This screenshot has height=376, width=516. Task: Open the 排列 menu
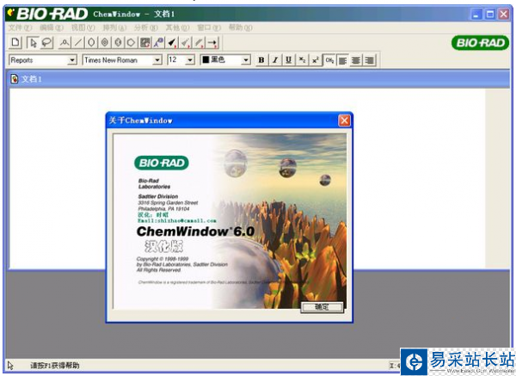(x=114, y=28)
